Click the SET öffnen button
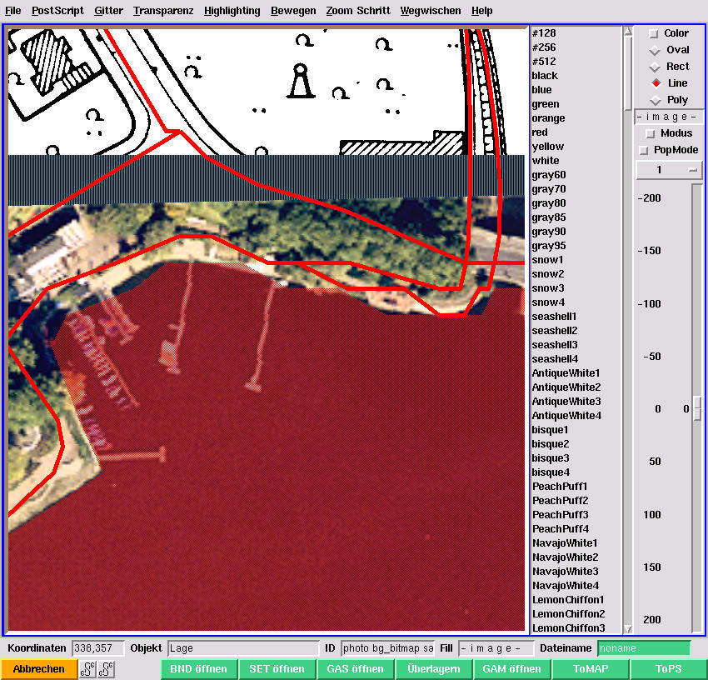The width and height of the screenshot is (708, 680). pyautogui.click(x=277, y=669)
